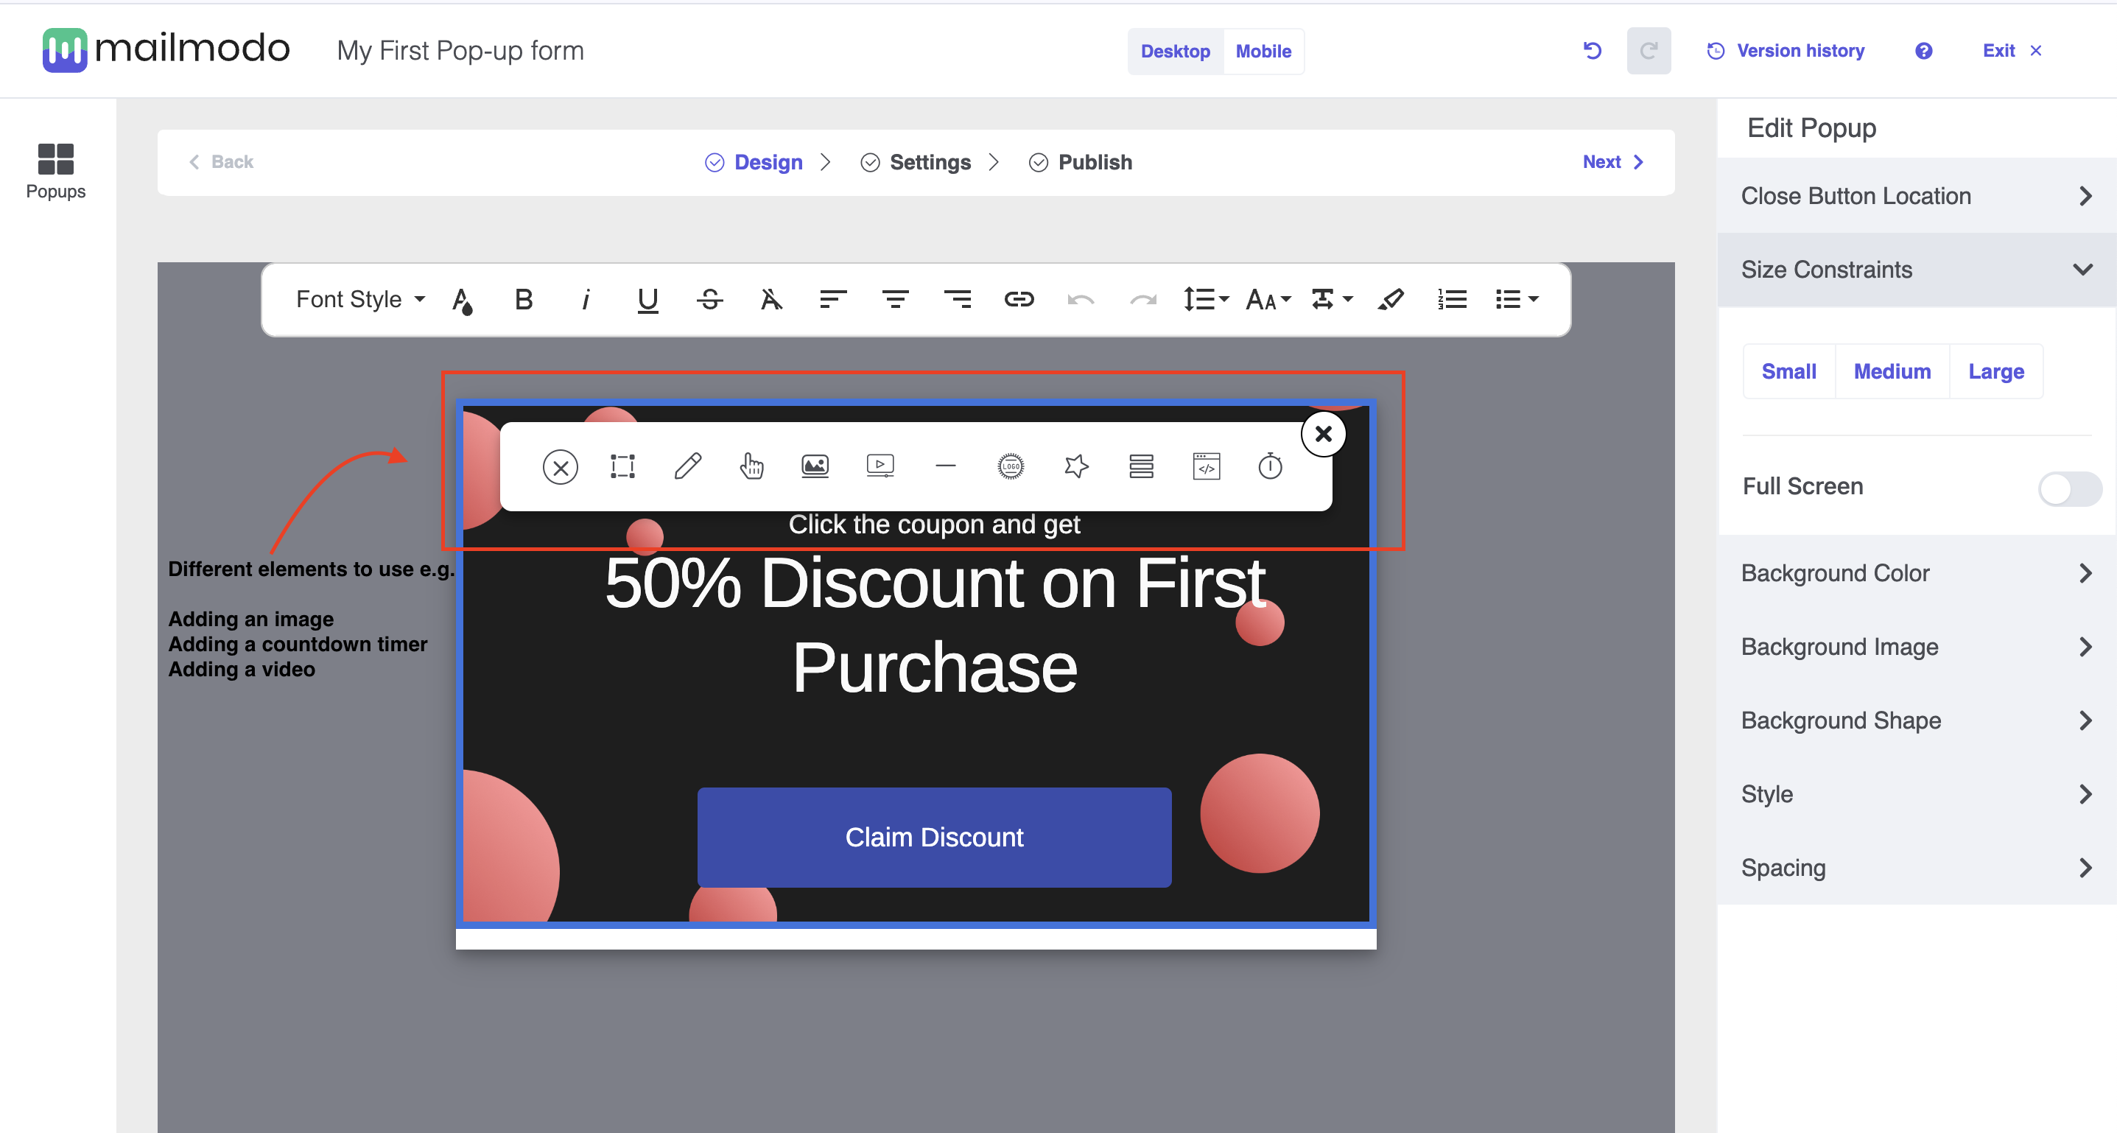
Task: Click the bold formatting icon
Action: (x=524, y=300)
